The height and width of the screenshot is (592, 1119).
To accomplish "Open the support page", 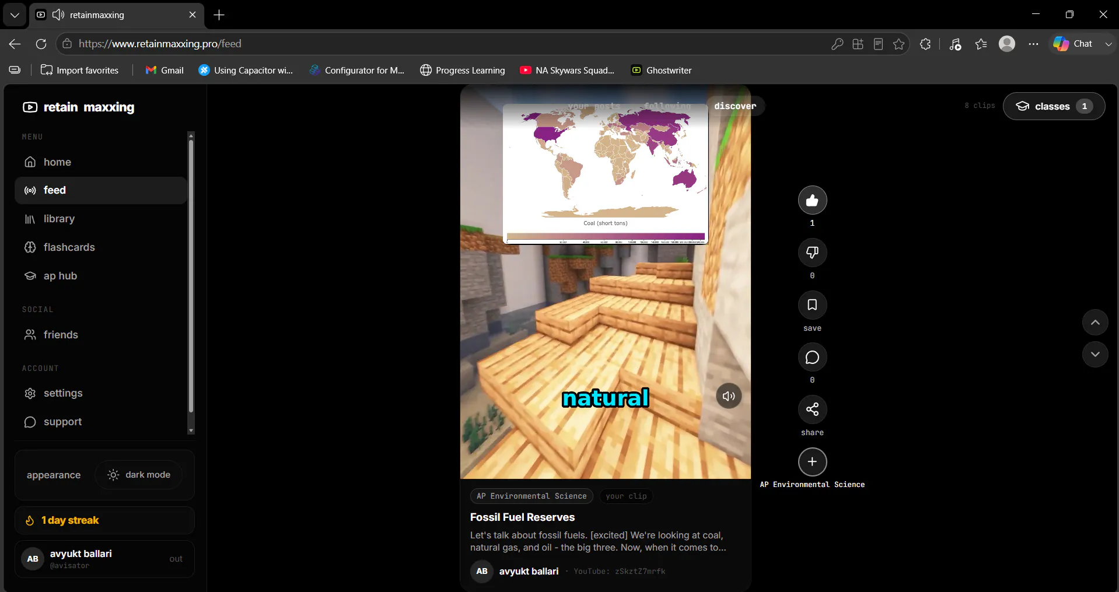I will point(101,422).
